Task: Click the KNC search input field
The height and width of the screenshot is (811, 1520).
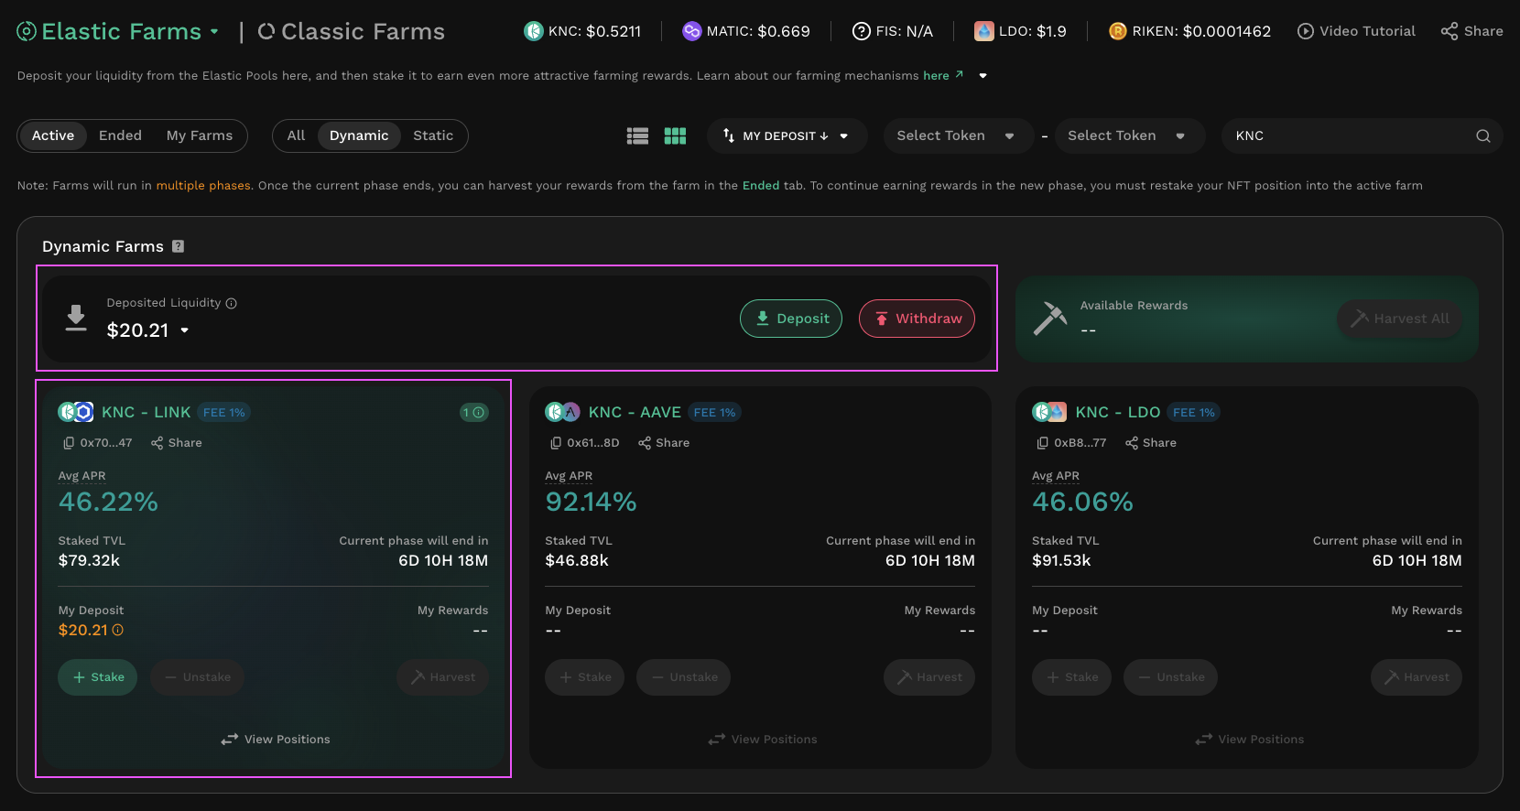Action: [x=1346, y=135]
